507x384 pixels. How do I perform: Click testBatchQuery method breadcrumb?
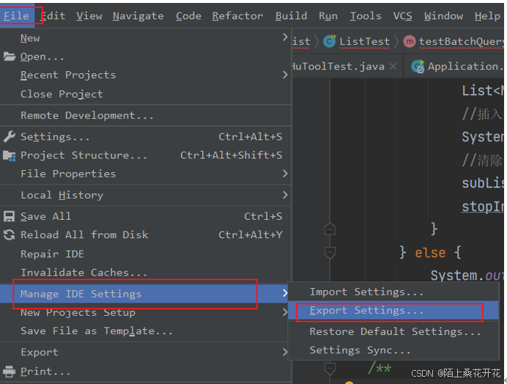[x=462, y=42]
